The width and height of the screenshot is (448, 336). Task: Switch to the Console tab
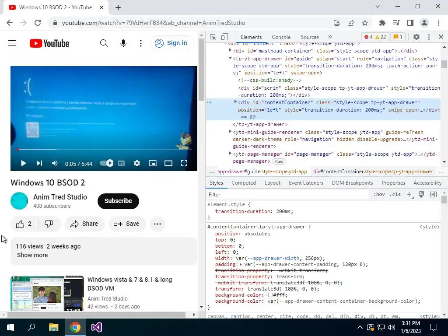click(x=281, y=37)
